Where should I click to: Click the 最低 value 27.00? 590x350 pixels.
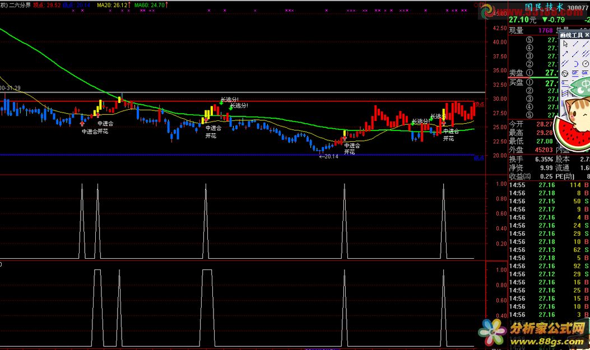(x=545, y=141)
